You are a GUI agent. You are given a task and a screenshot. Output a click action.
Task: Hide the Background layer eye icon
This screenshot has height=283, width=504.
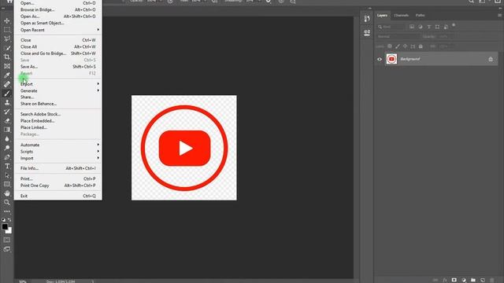pos(380,59)
